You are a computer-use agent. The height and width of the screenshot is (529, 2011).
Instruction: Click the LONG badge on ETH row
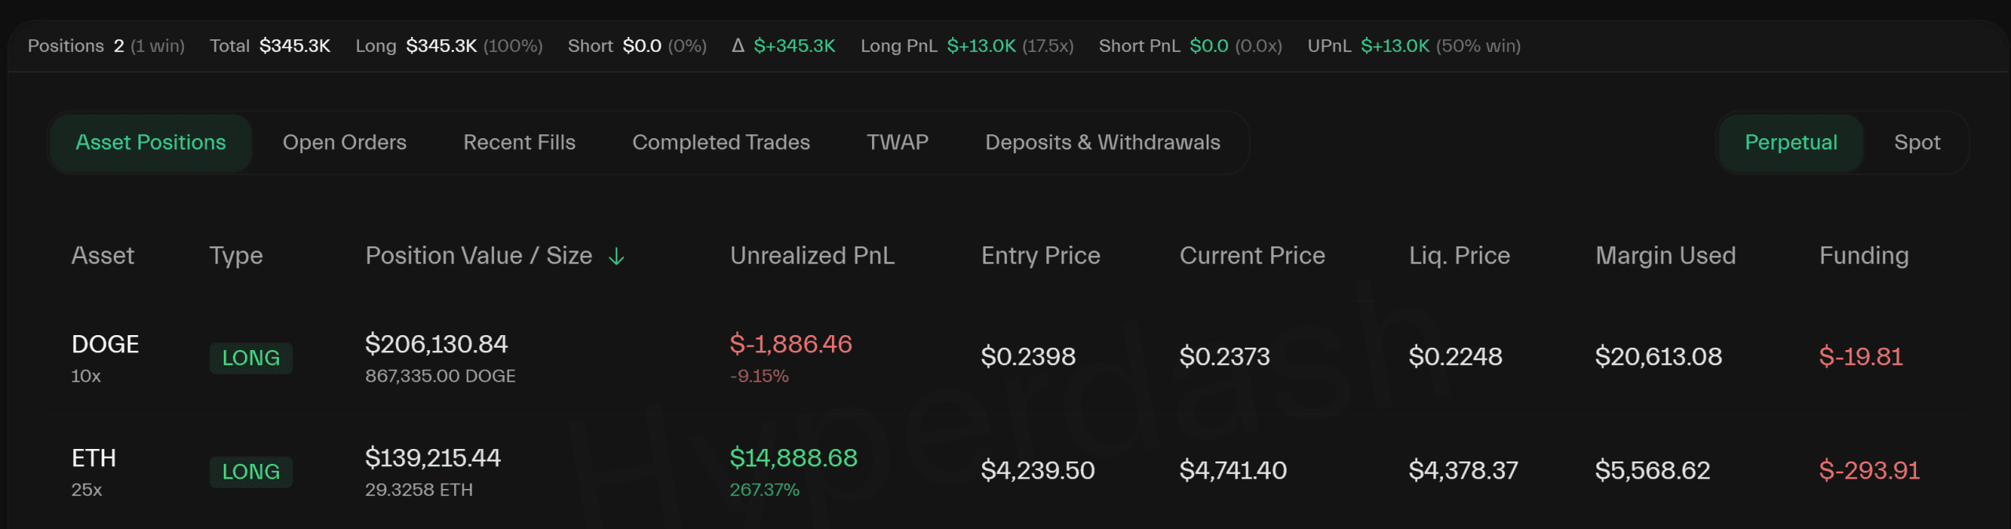click(x=251, y=472)
